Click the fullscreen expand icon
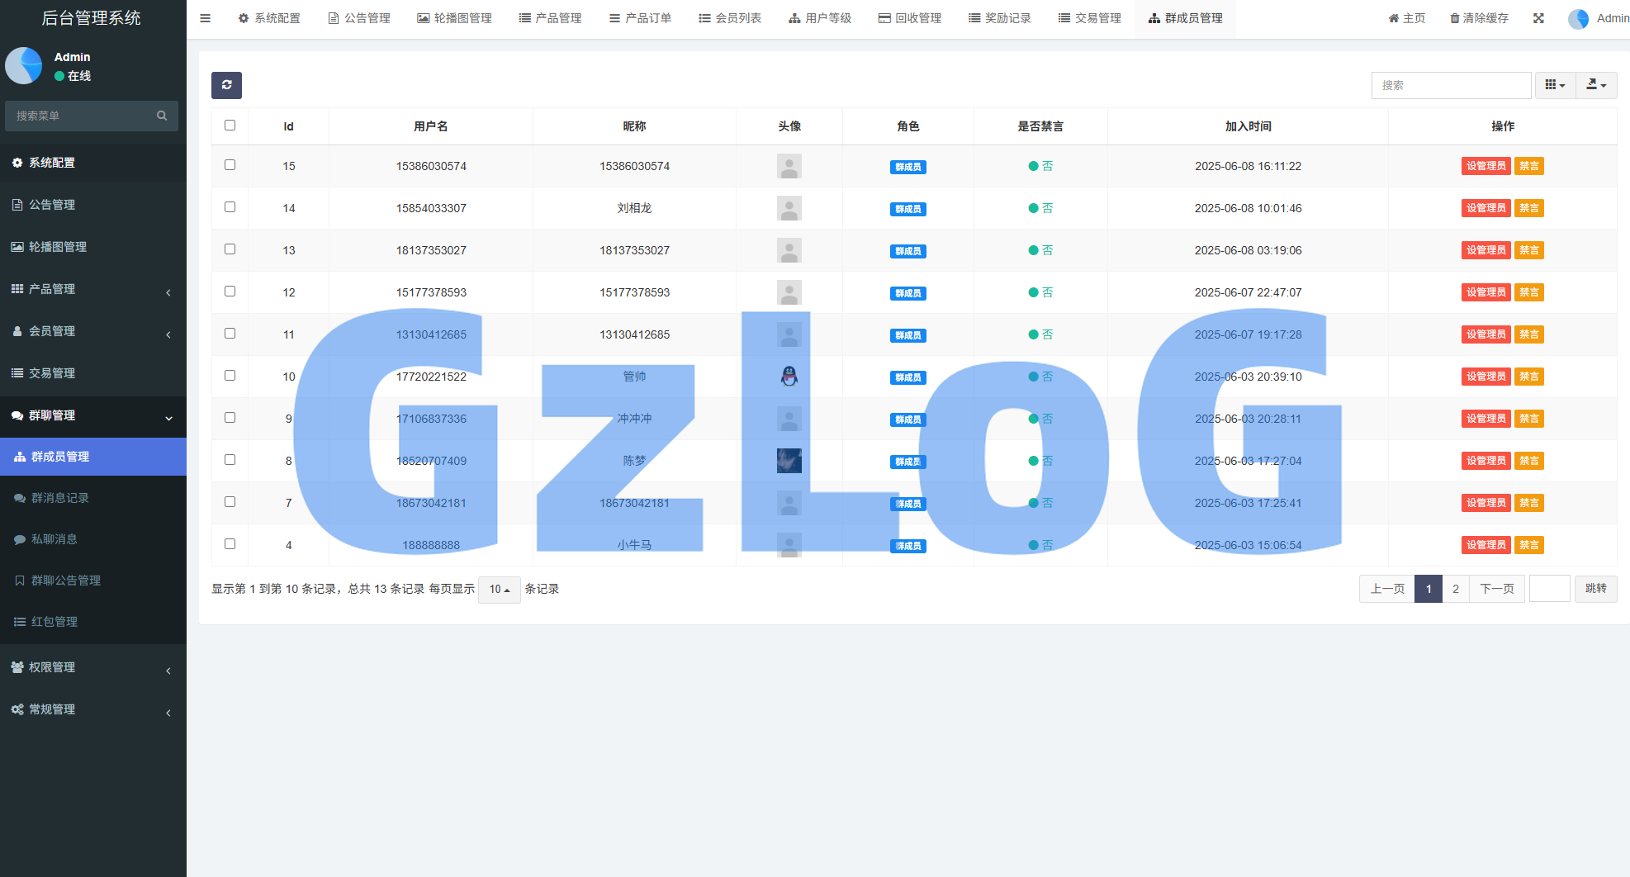This screenshot has height=877, width=1630. [x=1538, y=18]
